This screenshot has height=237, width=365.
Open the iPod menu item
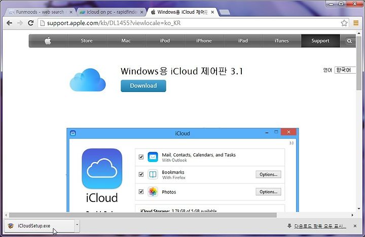[x=165, y=41]
